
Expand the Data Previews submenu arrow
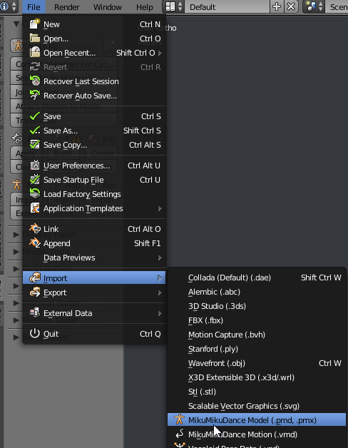(160, 258)
